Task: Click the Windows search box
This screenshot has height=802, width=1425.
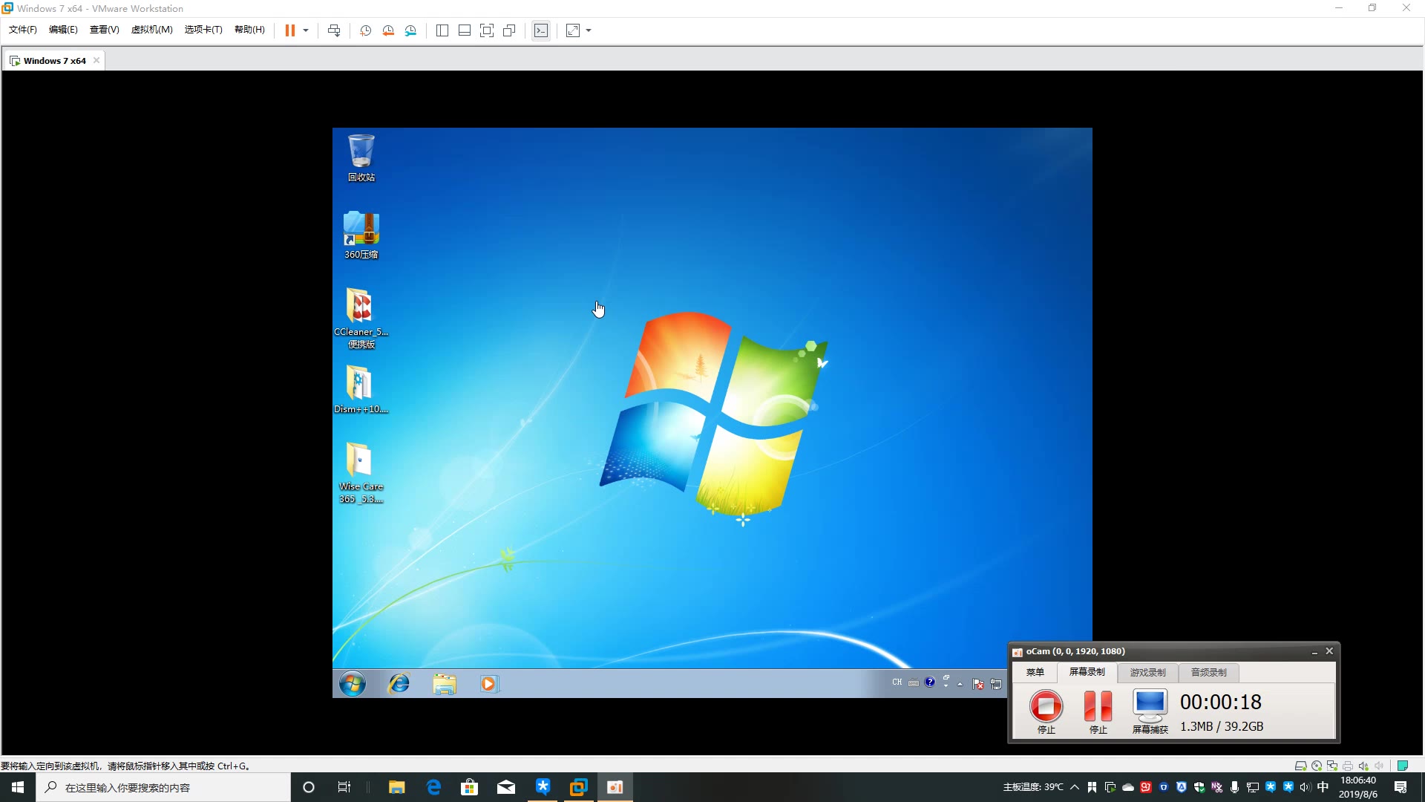Action: (163, 787)
